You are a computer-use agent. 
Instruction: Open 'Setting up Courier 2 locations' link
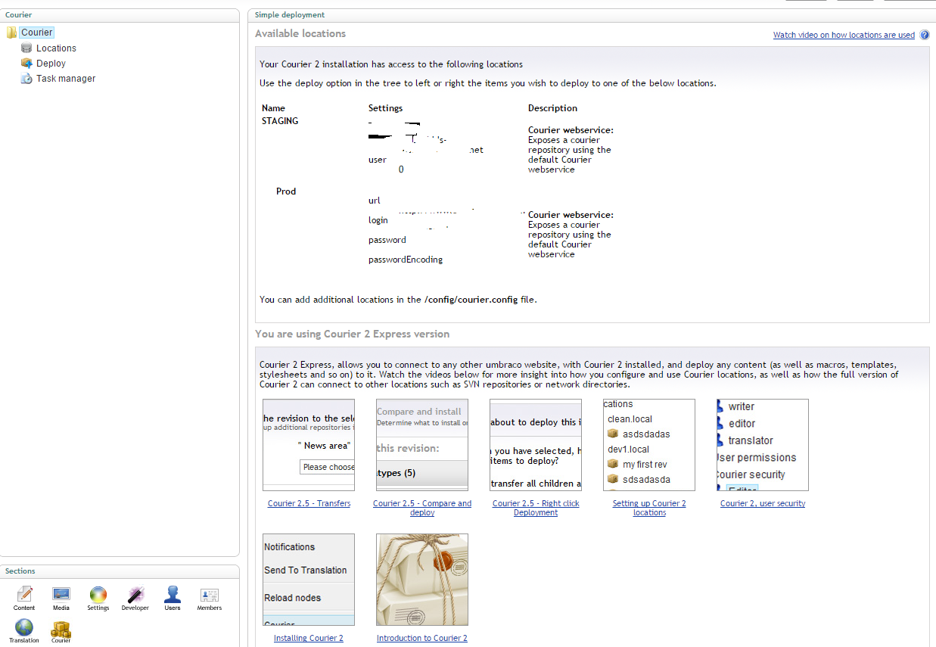tap(649, 508)
